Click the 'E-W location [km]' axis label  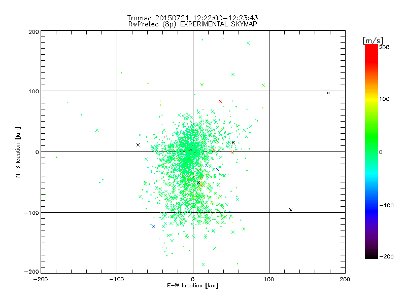pos(193,286)
